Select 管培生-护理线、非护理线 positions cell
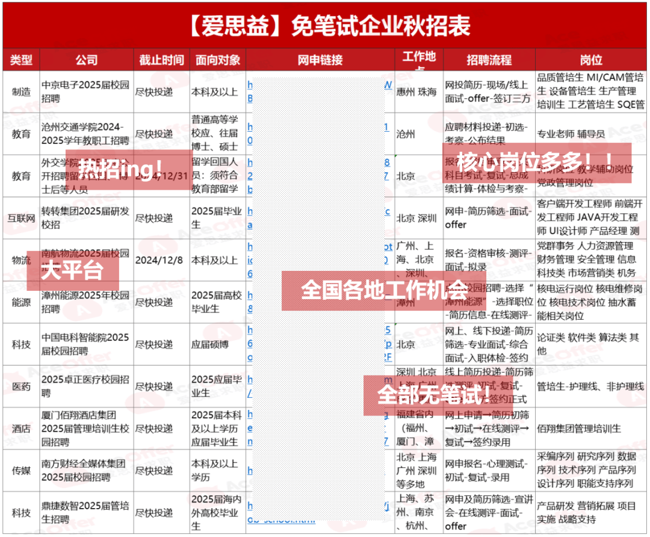The image size is (650, 537). click(591, 386)
